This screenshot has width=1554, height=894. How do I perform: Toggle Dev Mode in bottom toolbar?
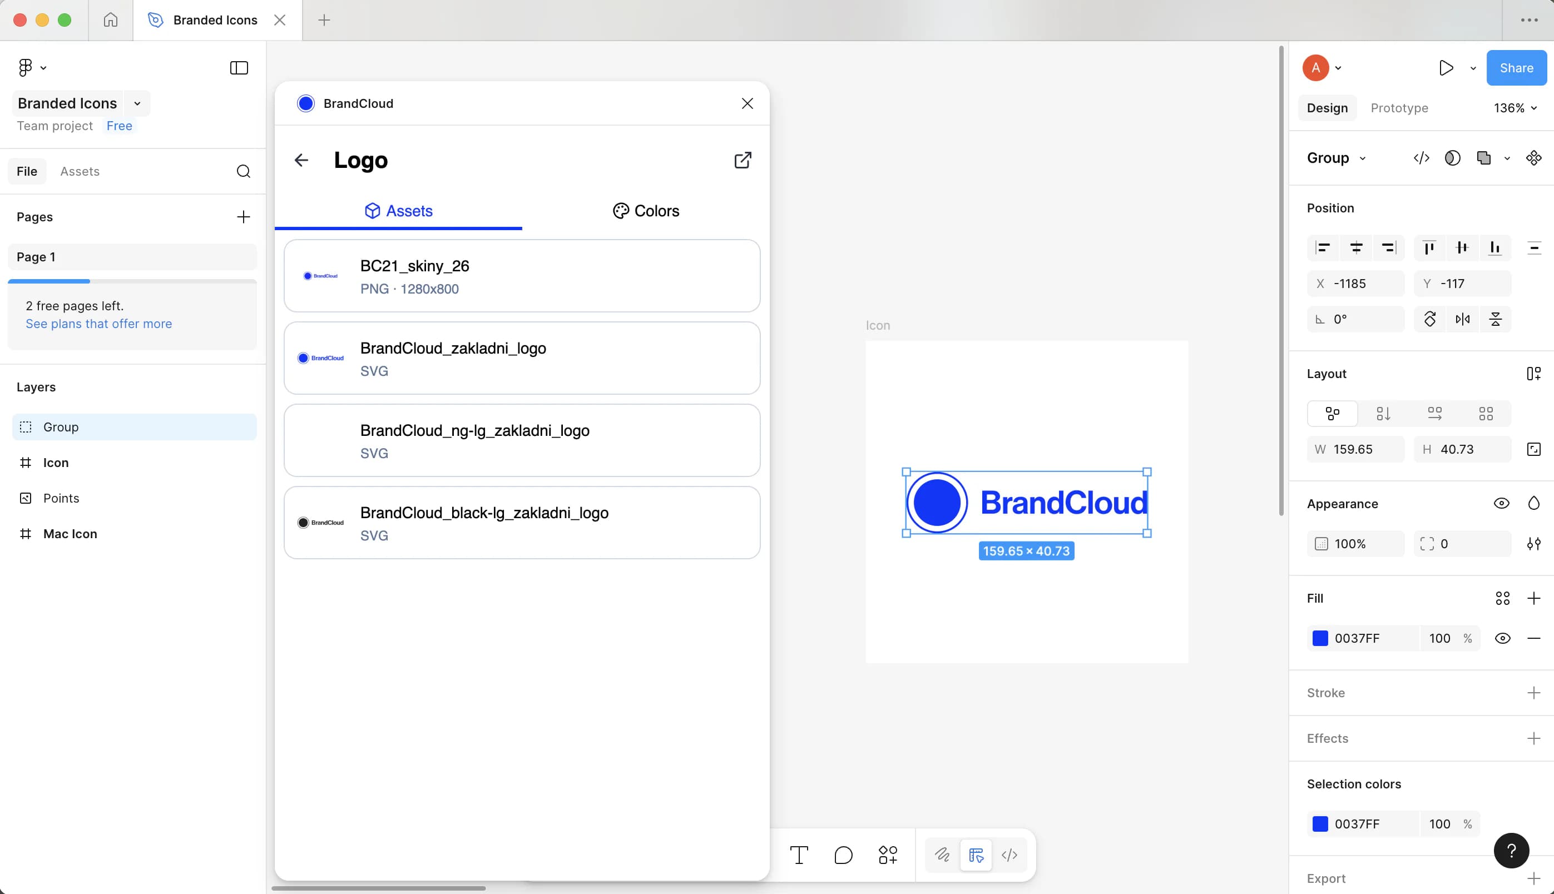click(x=1009, y=855)
